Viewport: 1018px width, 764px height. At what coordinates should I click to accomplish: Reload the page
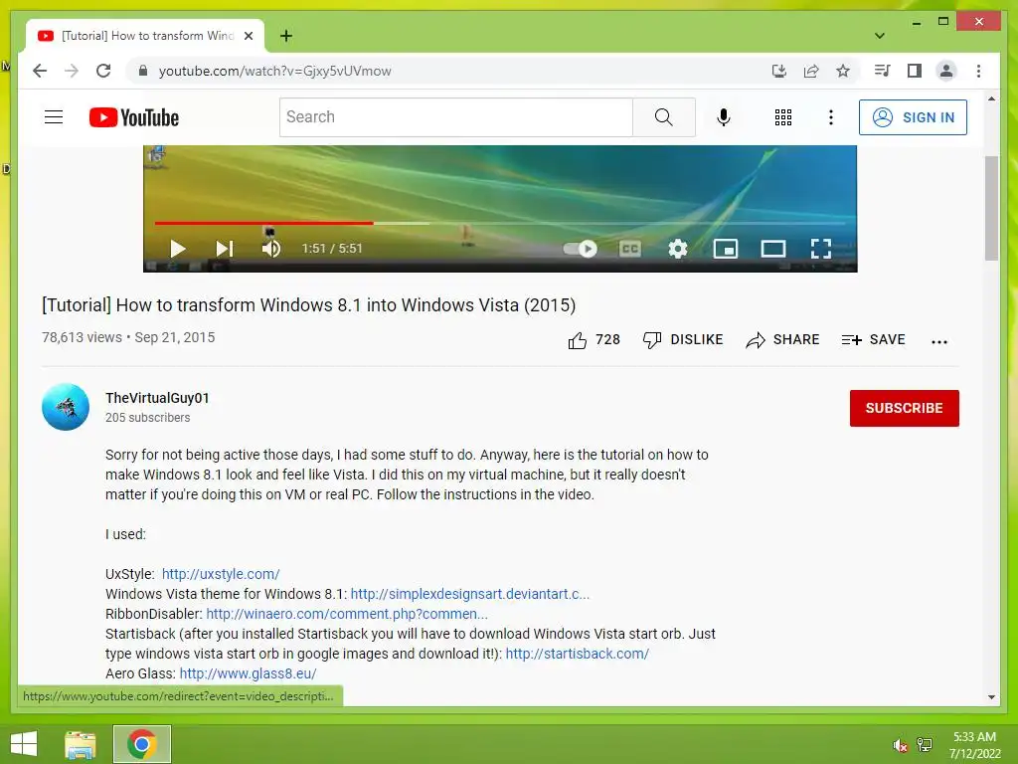[x=103, y=71]
